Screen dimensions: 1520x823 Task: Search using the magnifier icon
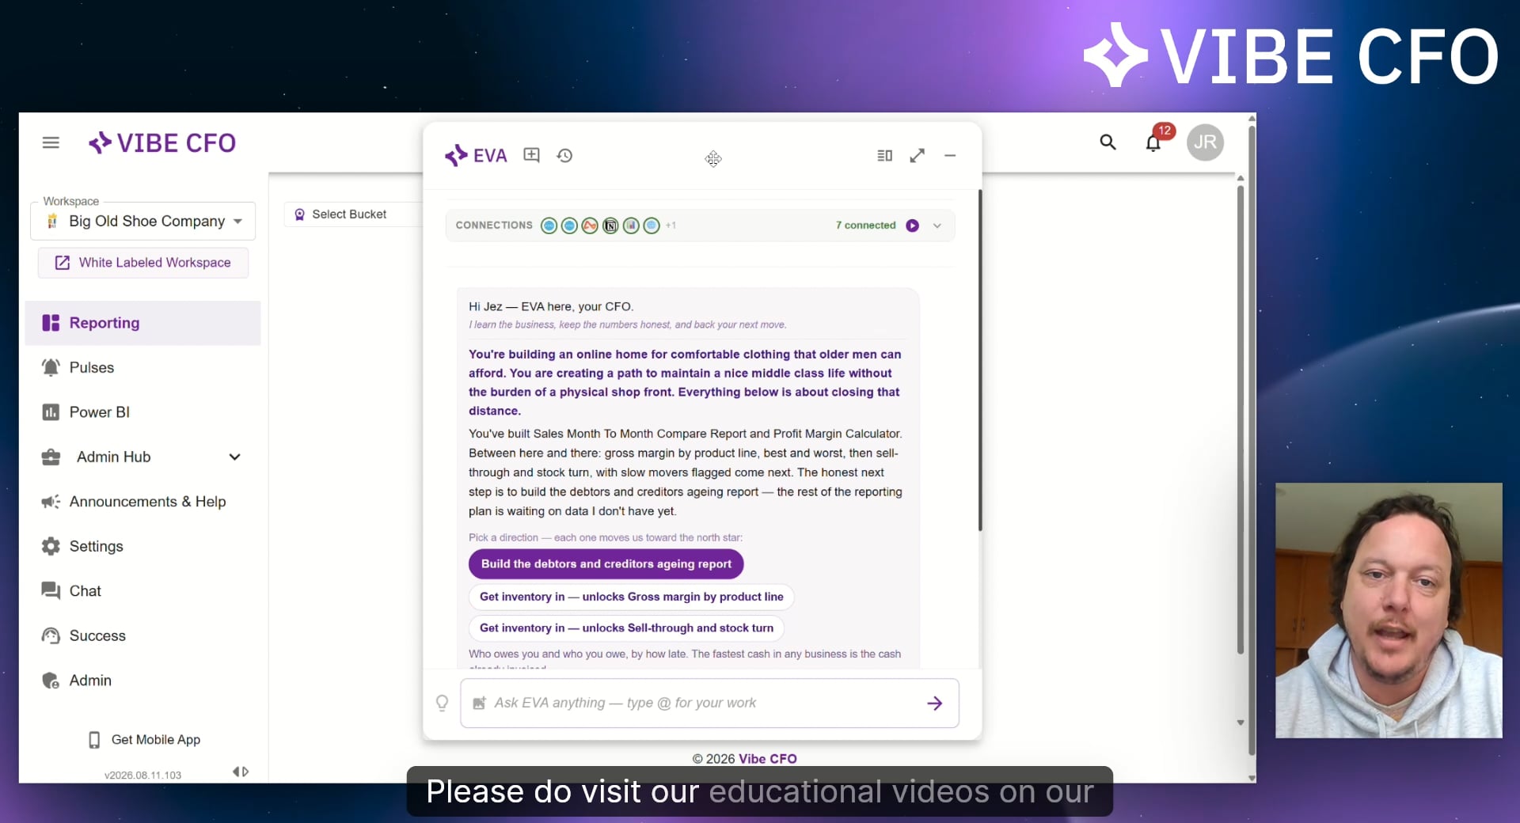coord(1108,142)
